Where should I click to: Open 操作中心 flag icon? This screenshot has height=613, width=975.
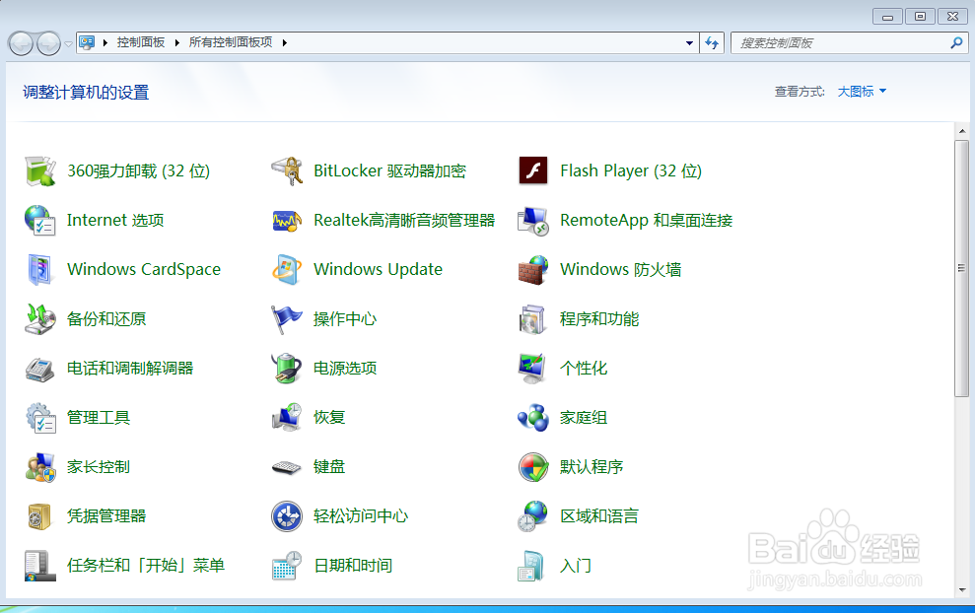[287, 319]
